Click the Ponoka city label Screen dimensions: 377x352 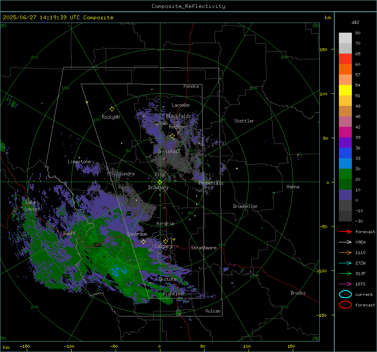191,86
